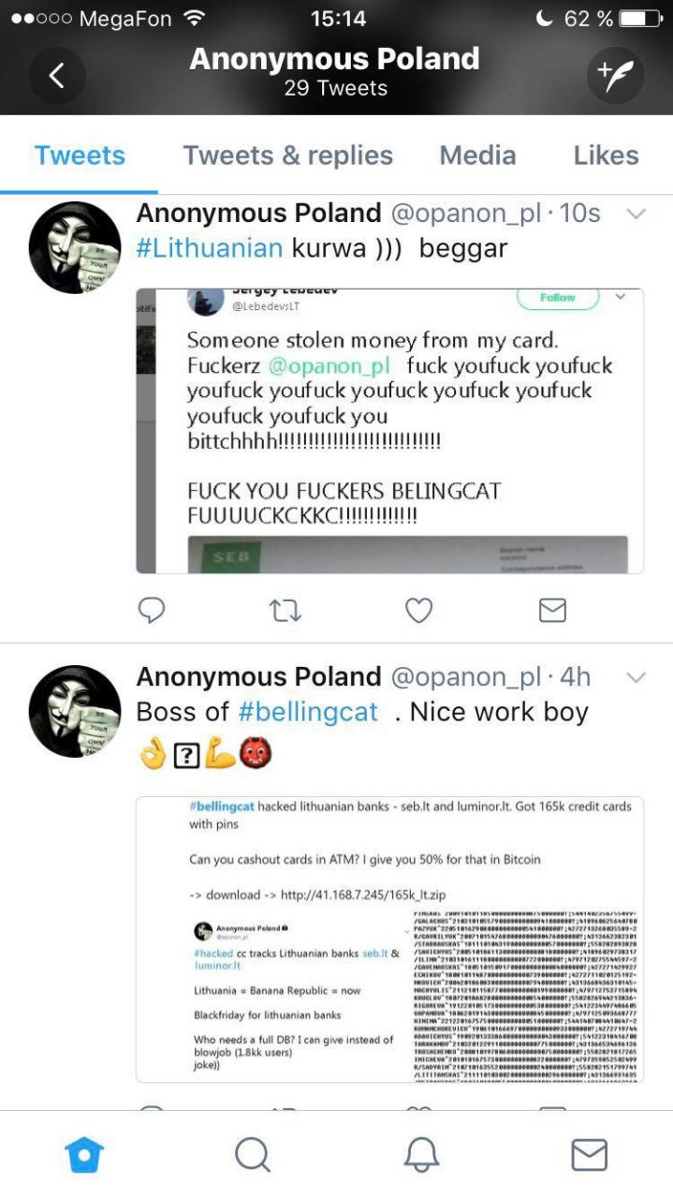Open Notifications via the bell icon
The image size is (673, 1199).
click(x=421, y=1155)
